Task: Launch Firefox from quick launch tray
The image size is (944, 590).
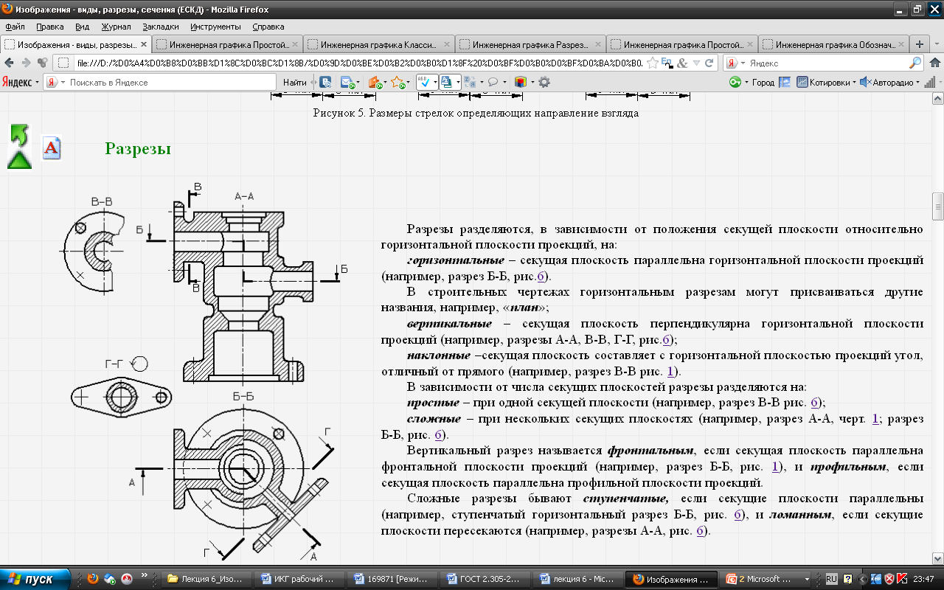Action: click(92, 579)
